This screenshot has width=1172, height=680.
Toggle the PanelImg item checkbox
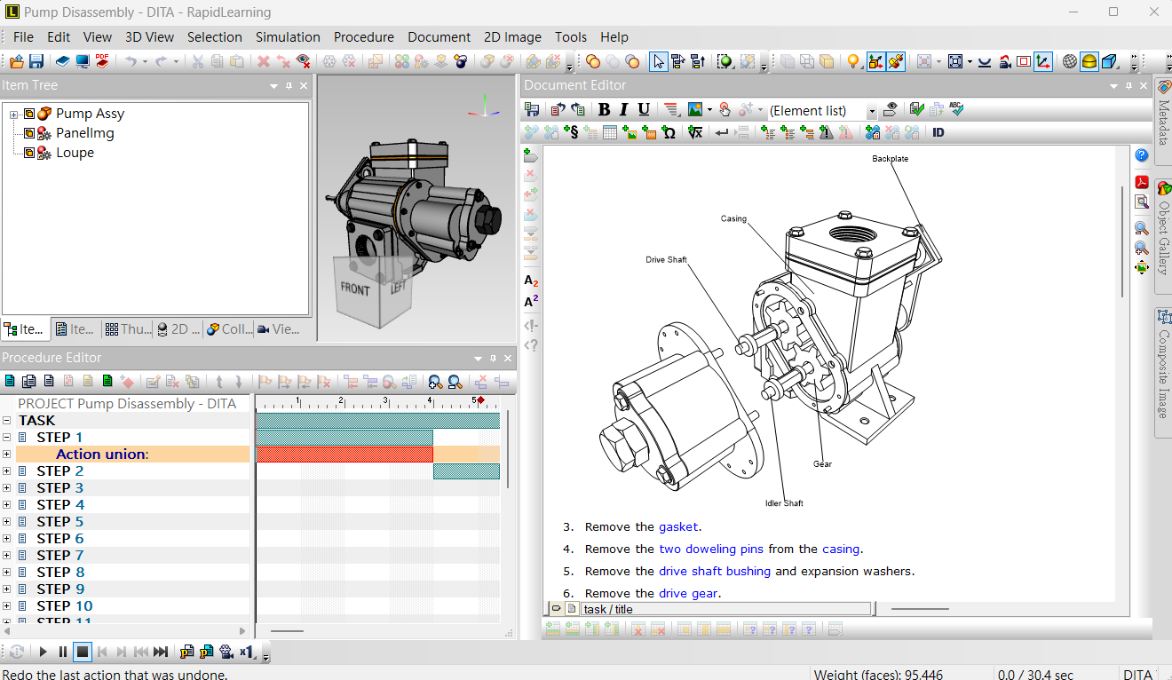pos(29,133)
